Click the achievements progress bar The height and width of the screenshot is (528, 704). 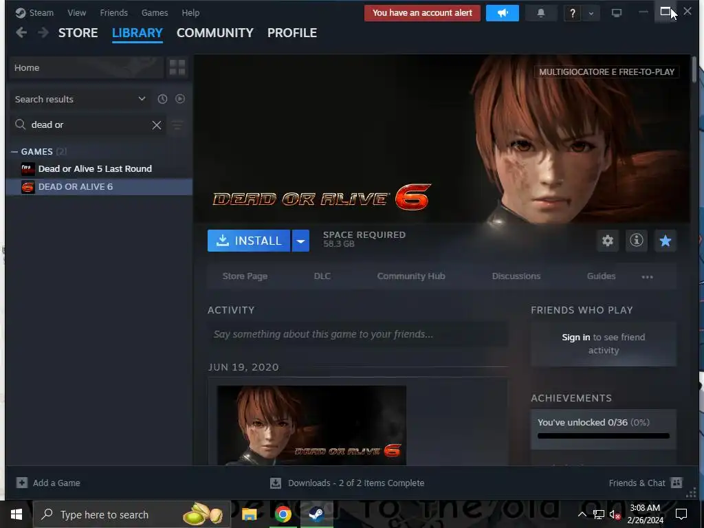604,435
